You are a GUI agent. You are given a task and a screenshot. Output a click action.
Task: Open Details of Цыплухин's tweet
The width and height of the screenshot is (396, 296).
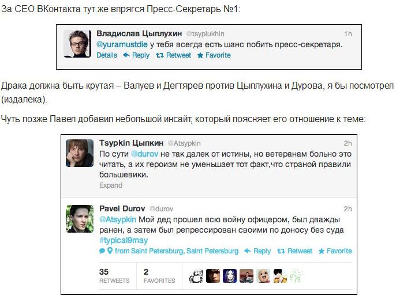pyautogui.click(x=107, y=55)
